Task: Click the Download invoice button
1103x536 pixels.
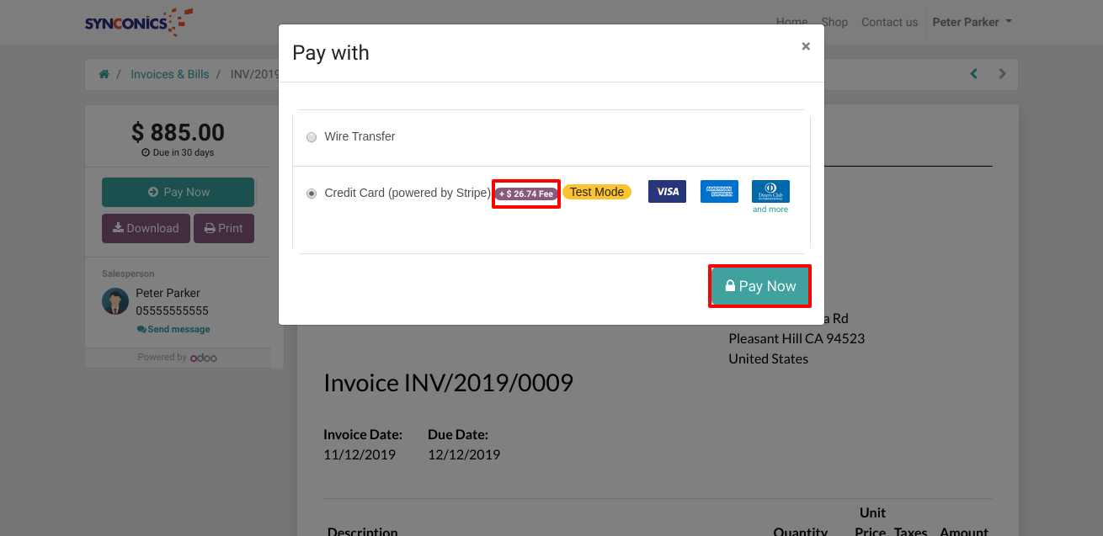Action: (x=146, y=228)
